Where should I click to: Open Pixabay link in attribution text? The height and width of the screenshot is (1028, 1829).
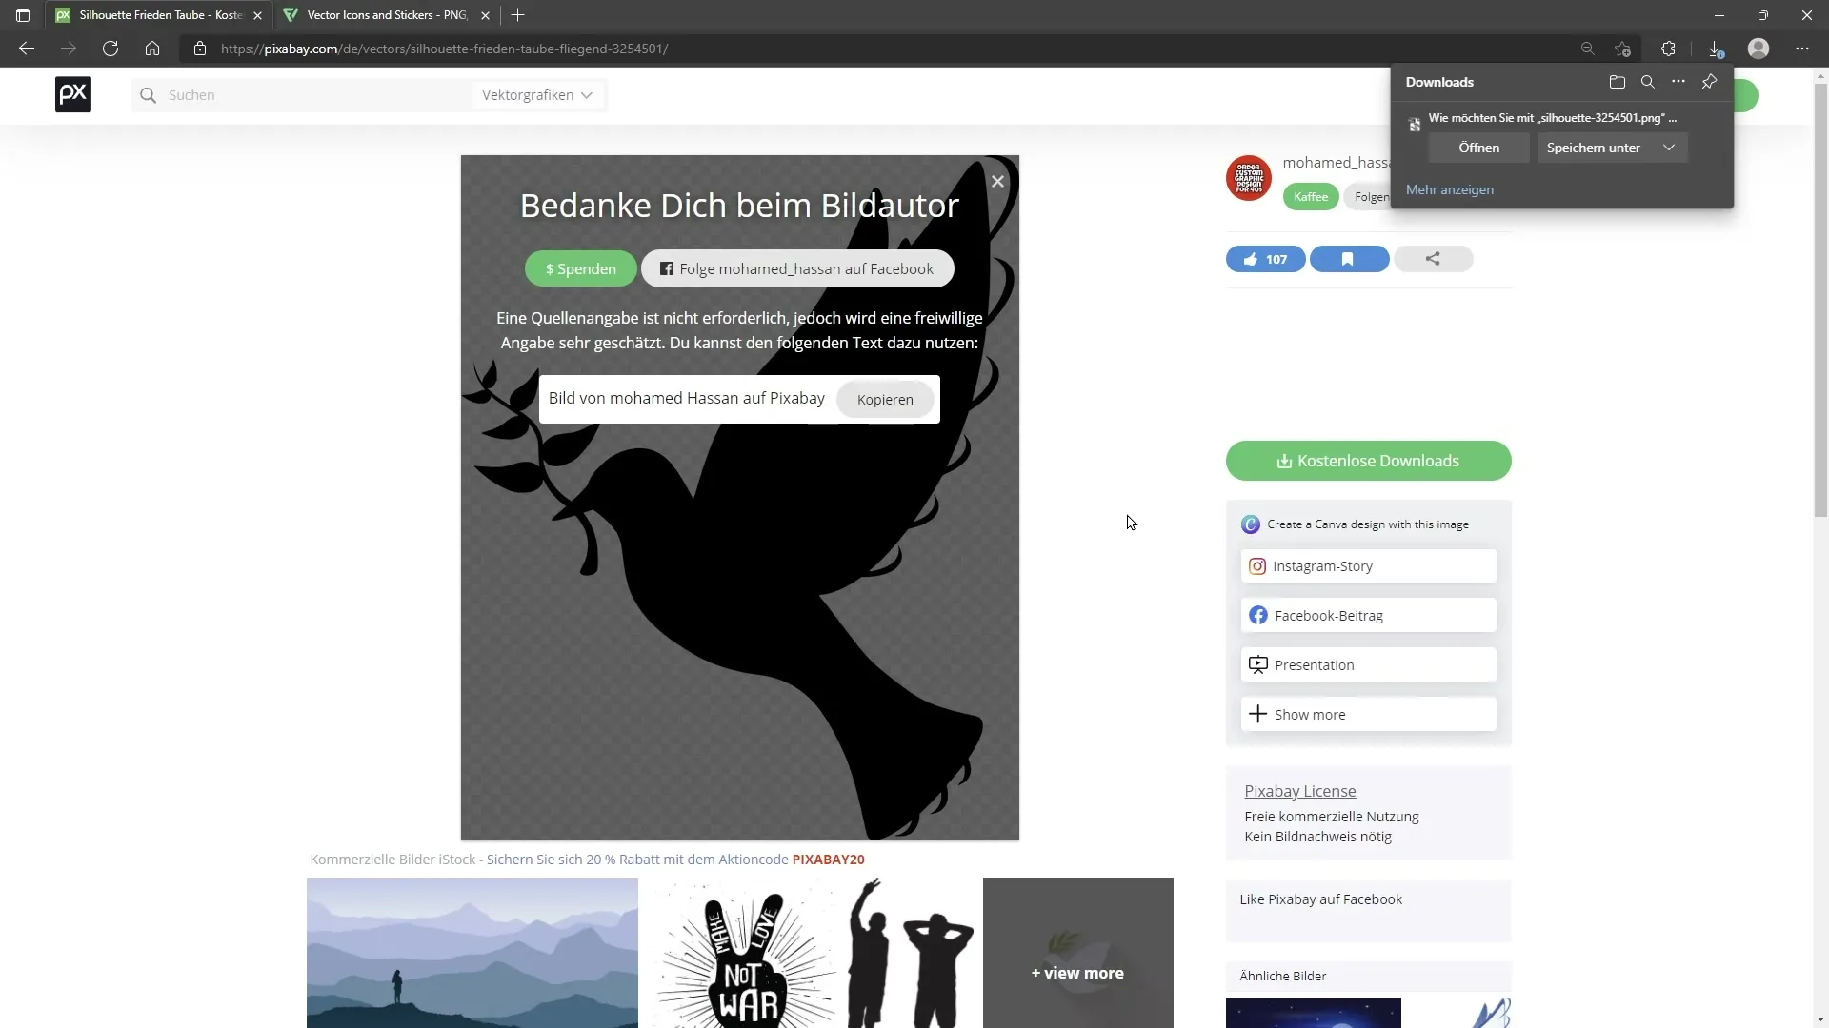pyautogui.click(x=797, y=398)
